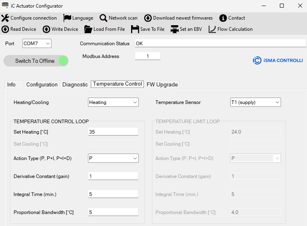Toggle Switch To Offline
The image size is (307, 226).
point(36,61)
